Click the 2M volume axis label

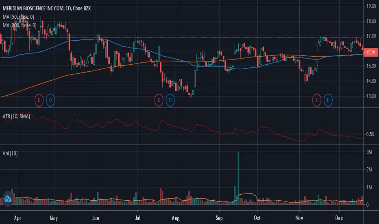pyautogui.click(x=369, y=169)
